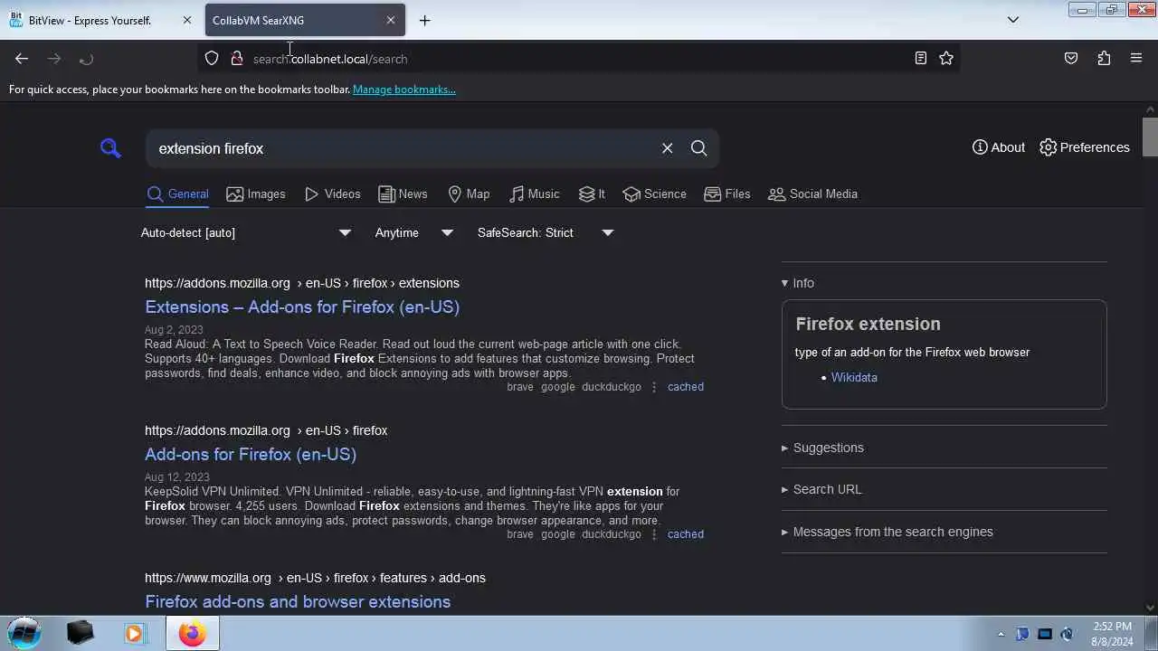Screen dimensions: 1158x651
Task: Expand the Suggestions section
Action: tap(822, 448)
